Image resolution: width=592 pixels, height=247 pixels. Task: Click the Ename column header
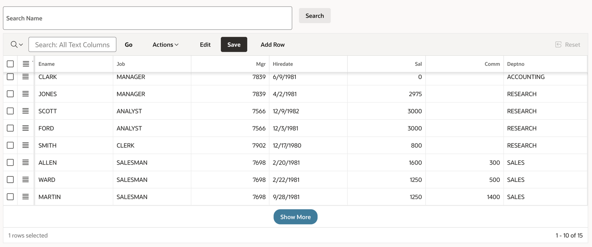point(47,64)
